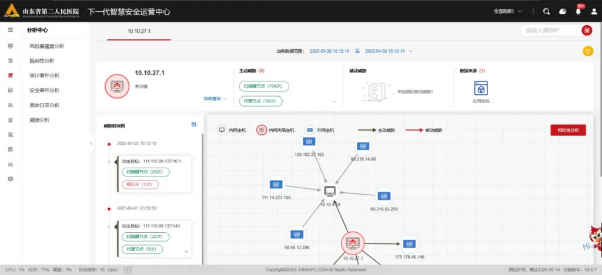Select external host node 175.176.45.145
Screen dimensions: 602x275
[x=409, y=244]
